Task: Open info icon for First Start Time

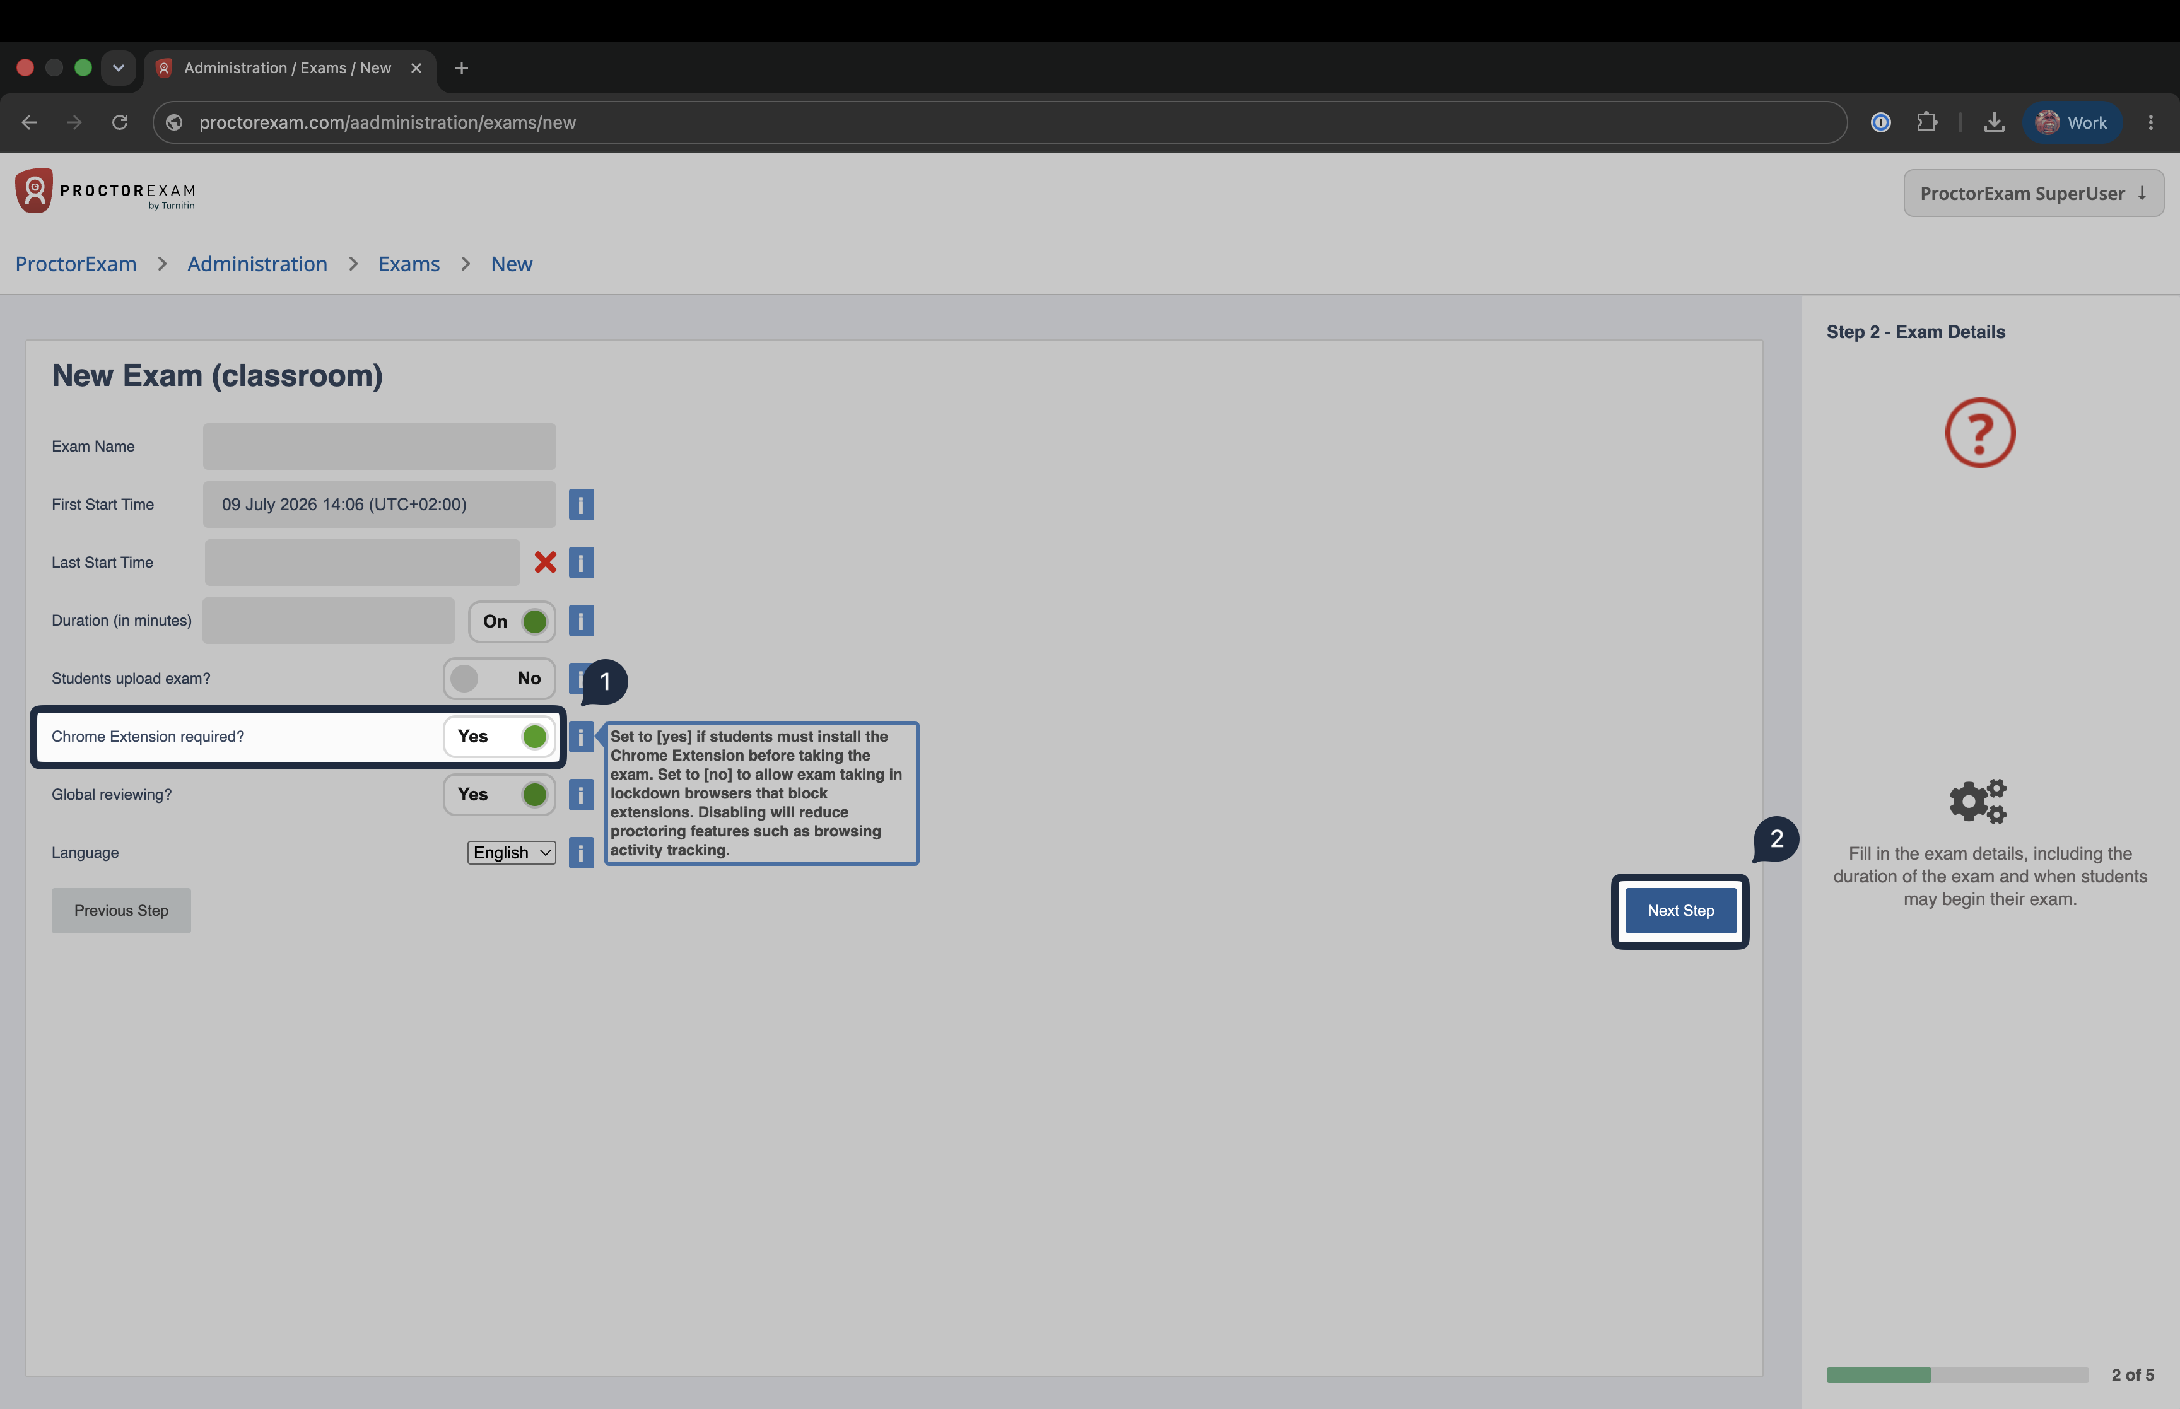Action: 581,504
